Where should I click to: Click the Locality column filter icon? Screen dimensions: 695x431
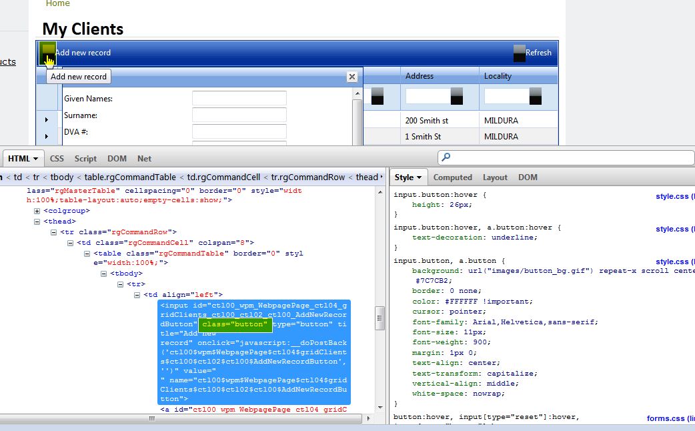point(535,96)
